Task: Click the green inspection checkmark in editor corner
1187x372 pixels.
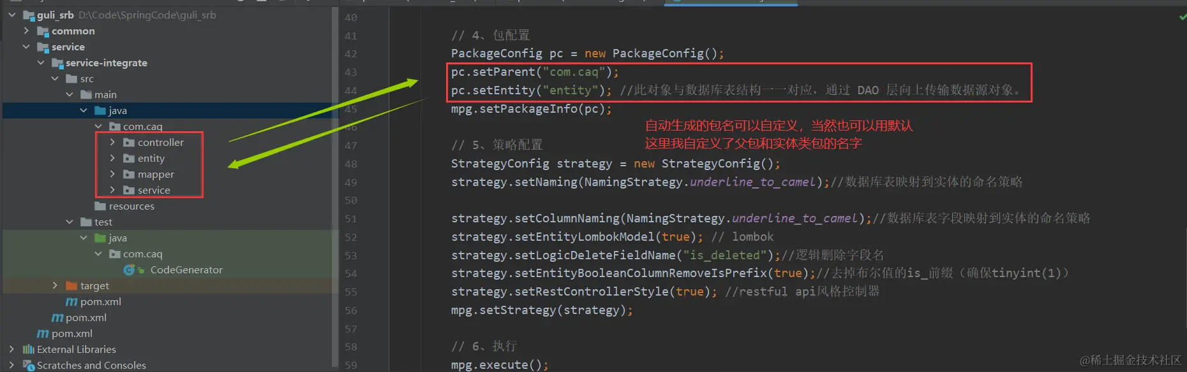Action: coord(1183,17)
